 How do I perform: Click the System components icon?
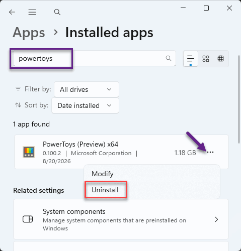pyautogui.click(x=28, y=219)
